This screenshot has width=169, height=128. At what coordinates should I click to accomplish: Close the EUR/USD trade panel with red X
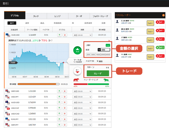pos(109,41)
